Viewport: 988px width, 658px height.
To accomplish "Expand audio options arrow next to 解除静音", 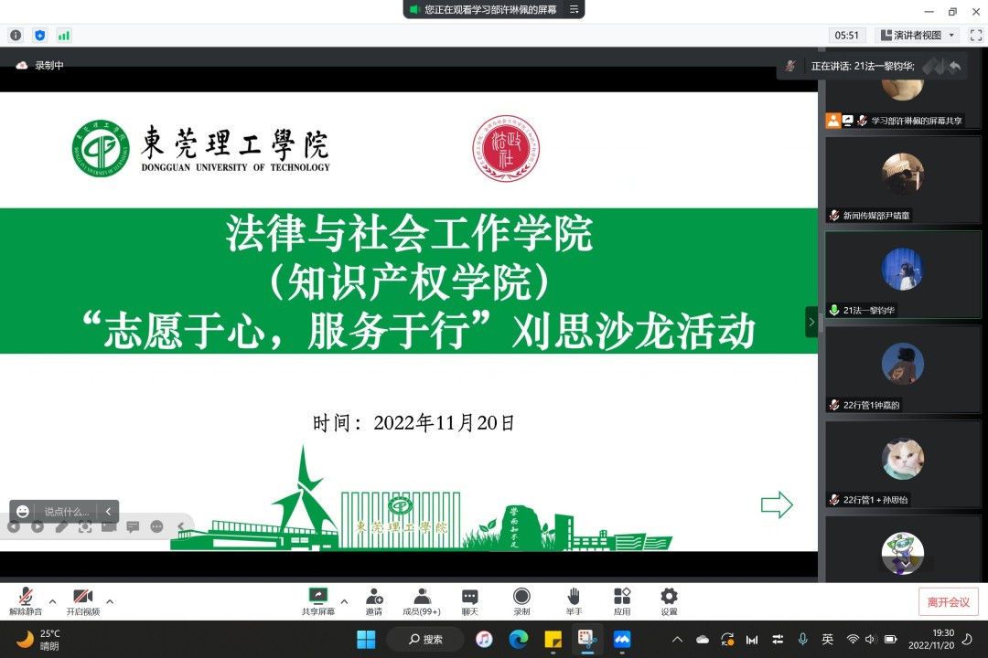I will tap(52, 601).
